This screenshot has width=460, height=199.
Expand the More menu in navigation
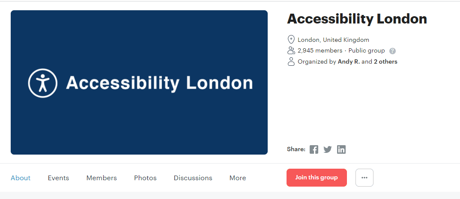pos(238,178)
